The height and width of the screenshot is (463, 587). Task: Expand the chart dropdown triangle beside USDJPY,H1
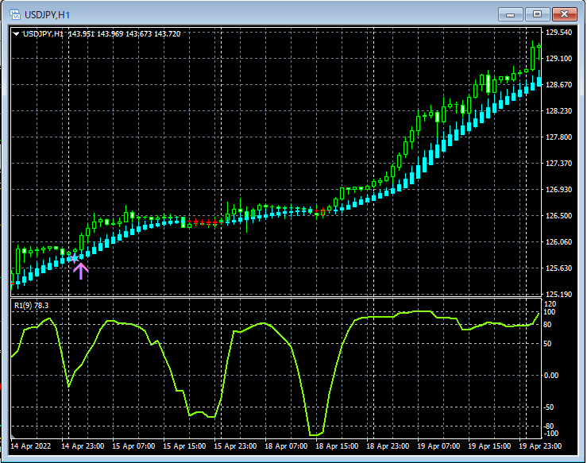tap(16, 34)
